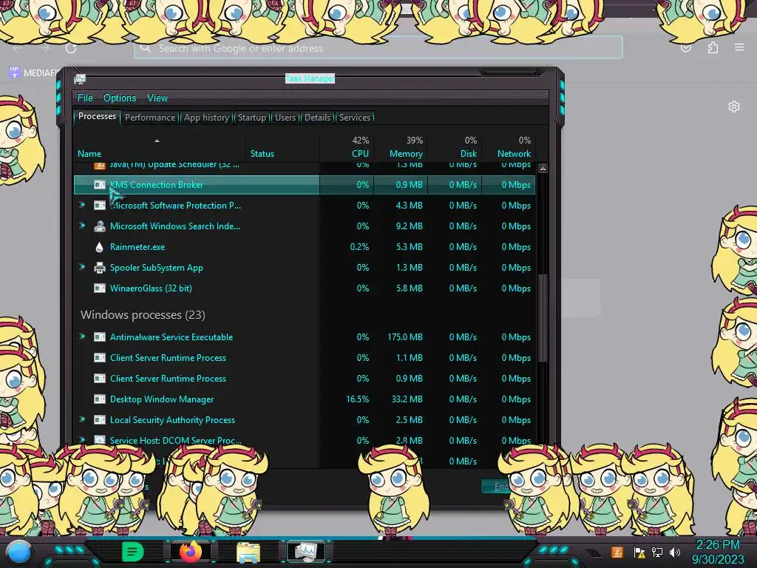757x568 pixels.
Task: Expand the Spooler SubSystem App process
Action: pyautogui.click(x=83, y=267)
